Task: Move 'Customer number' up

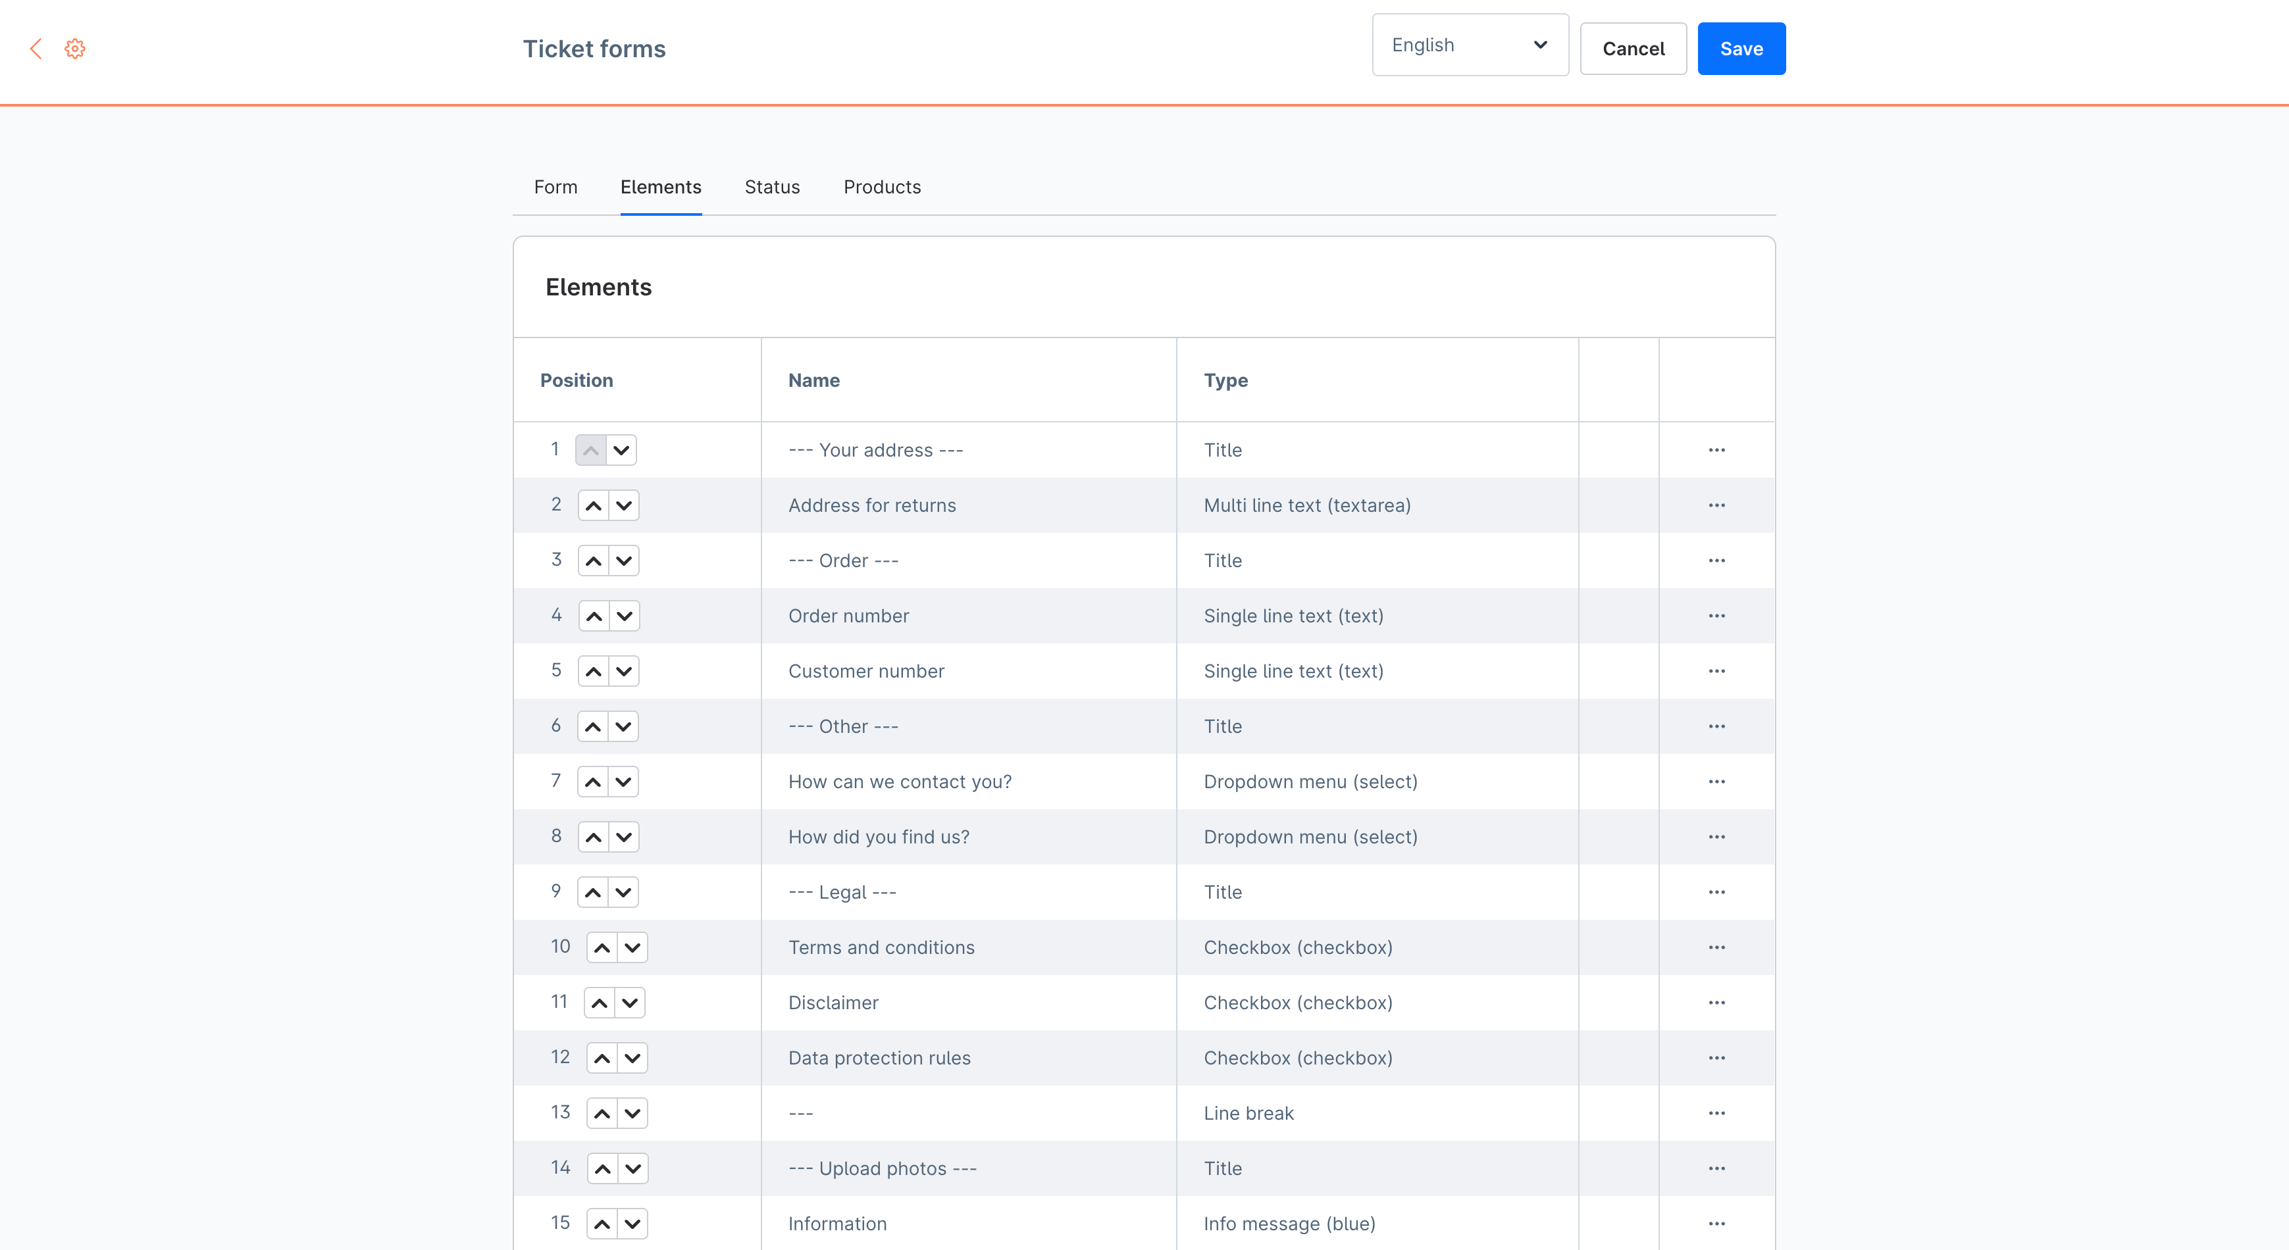Action: coord(594,672)
